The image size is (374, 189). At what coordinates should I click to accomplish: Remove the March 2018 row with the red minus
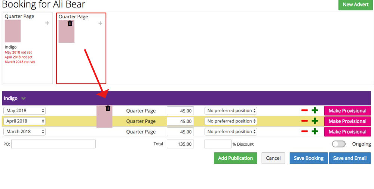coord(304,131)
